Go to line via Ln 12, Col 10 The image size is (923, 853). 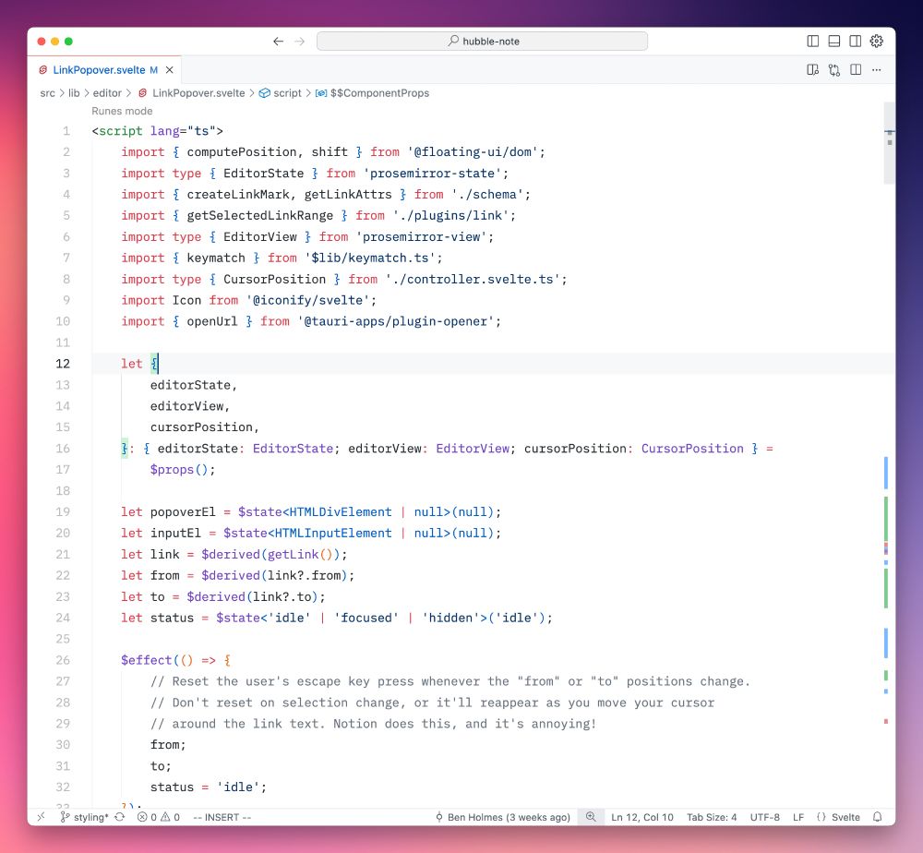[641, 817]
